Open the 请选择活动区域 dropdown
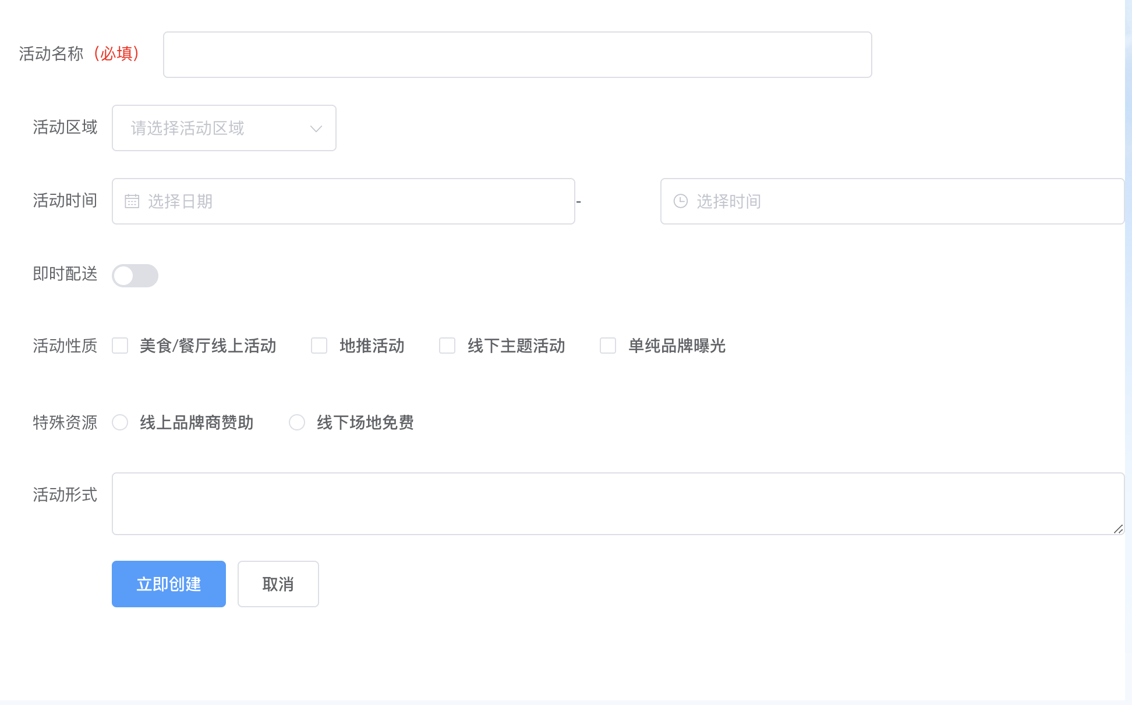 (x=224, y=128)
